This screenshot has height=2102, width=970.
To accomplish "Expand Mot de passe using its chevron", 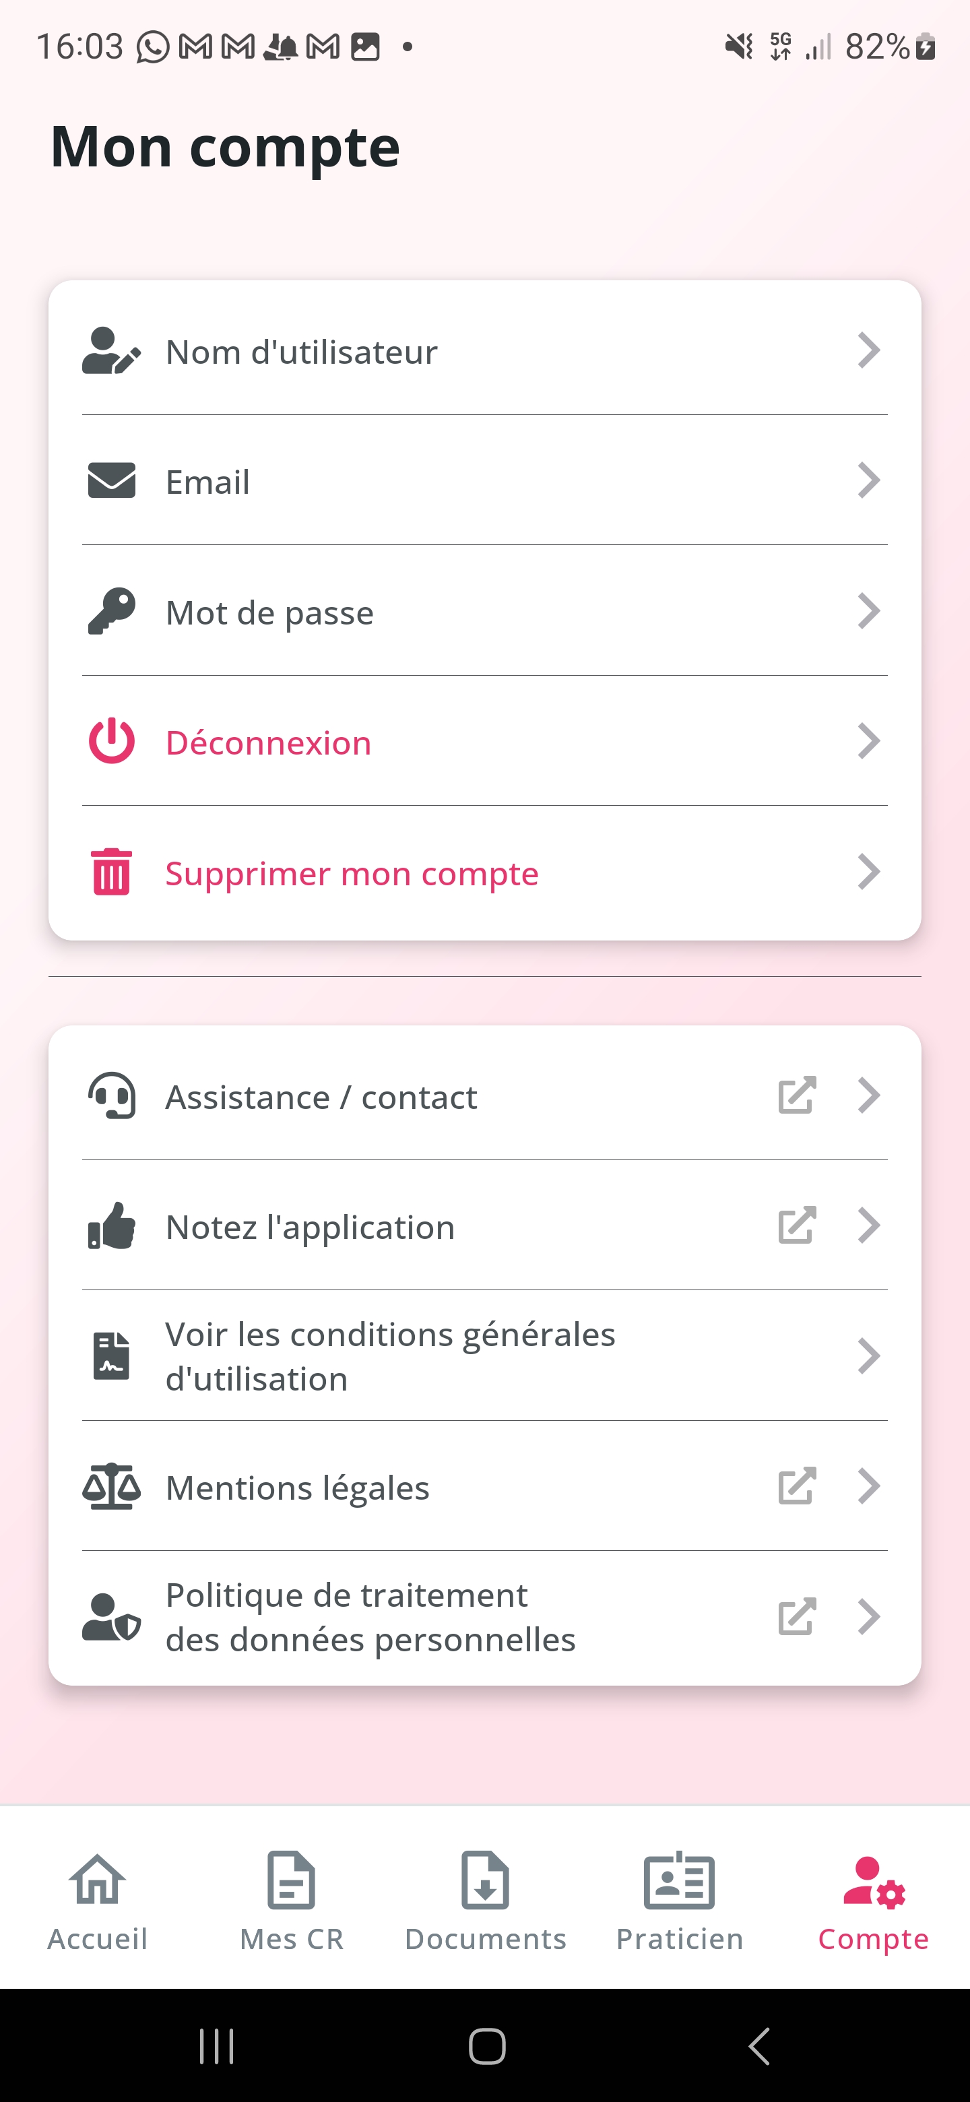I will click(x=869, y=611).
